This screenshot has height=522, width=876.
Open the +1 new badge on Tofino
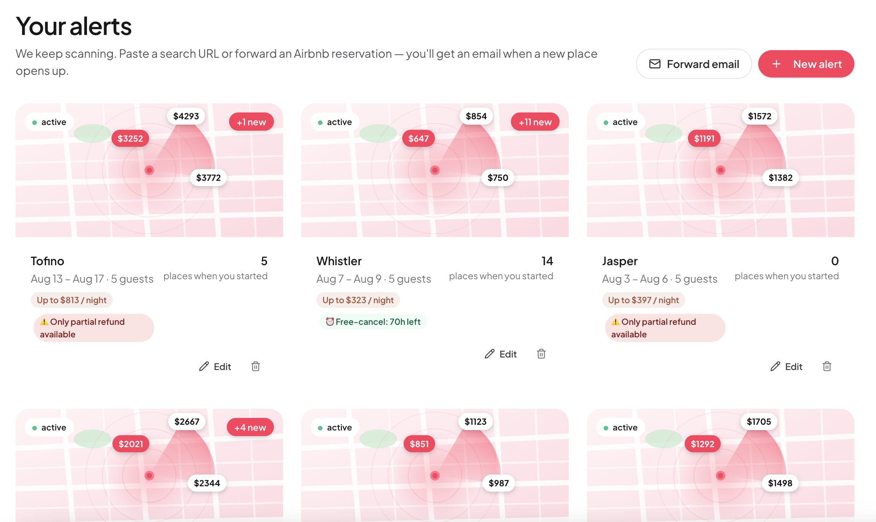point(251,122)
